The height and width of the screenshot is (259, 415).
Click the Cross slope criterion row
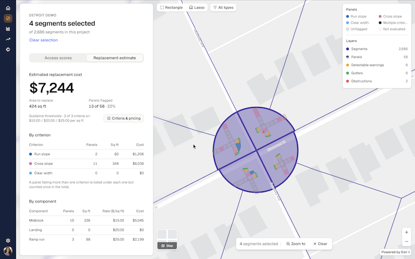click(x=86, y=163)
